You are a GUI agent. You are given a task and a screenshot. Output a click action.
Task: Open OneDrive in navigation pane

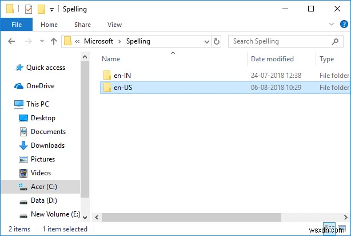[40, 86]
